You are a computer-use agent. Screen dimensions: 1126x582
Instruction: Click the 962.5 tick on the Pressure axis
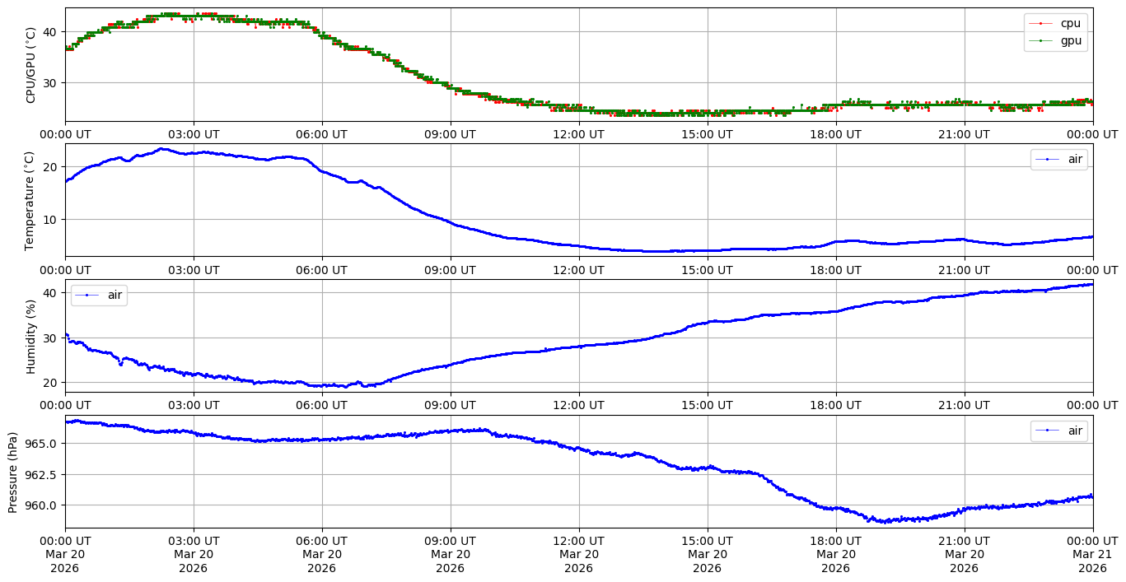tap(40, 475)
